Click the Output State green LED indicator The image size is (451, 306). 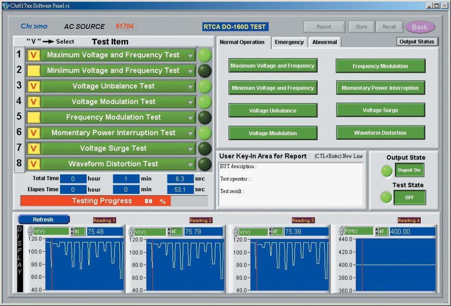point(386,170)
